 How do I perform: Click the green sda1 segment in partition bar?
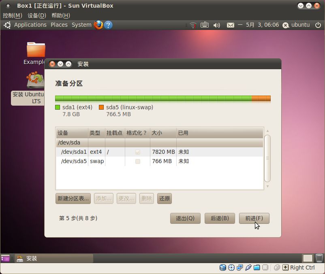coord(153,98)
